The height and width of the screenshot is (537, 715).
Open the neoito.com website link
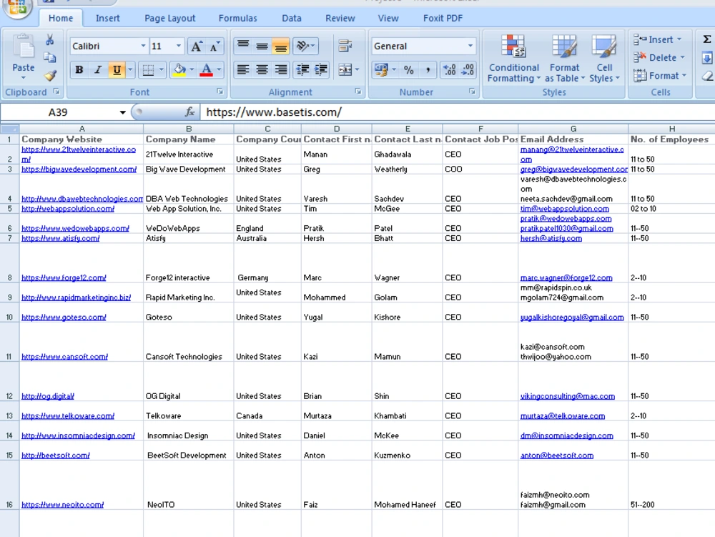click(x=62, y=505)
